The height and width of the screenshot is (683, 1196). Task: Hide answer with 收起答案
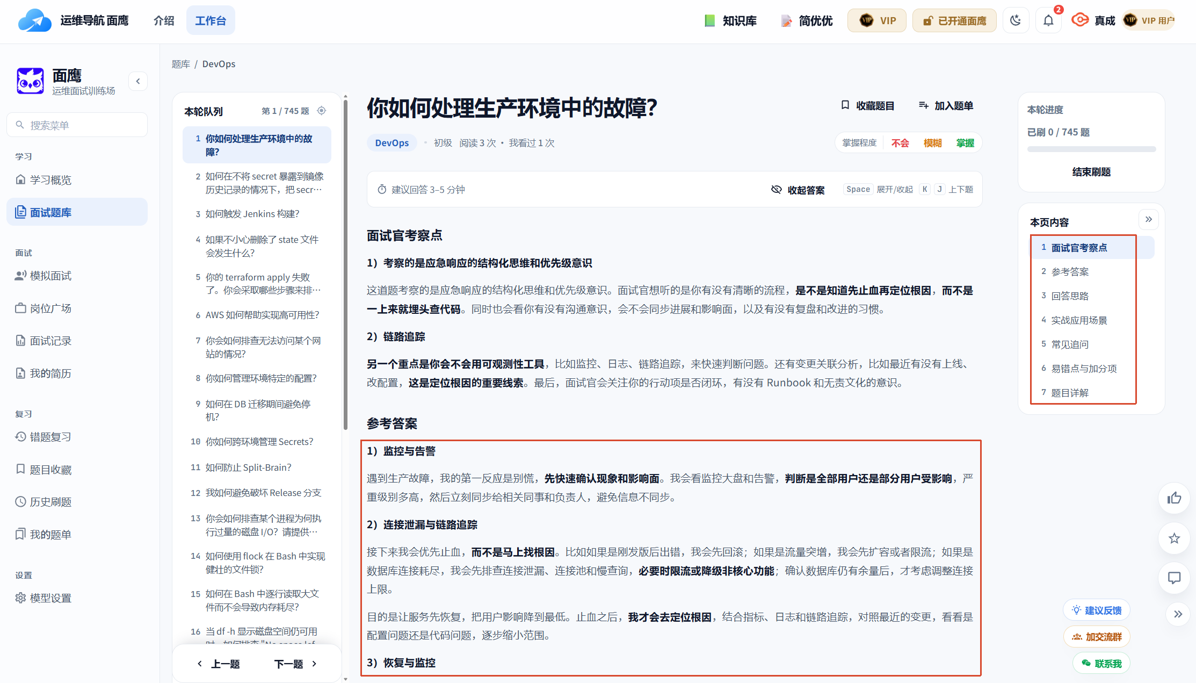click(x=798, y=190)
